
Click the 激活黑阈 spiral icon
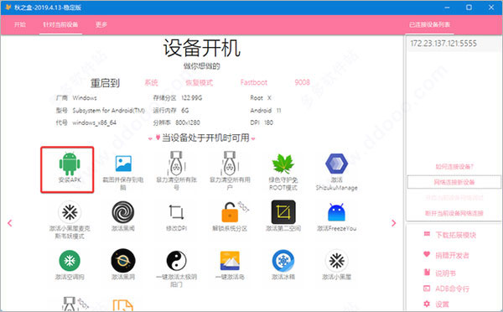point(123,212)
